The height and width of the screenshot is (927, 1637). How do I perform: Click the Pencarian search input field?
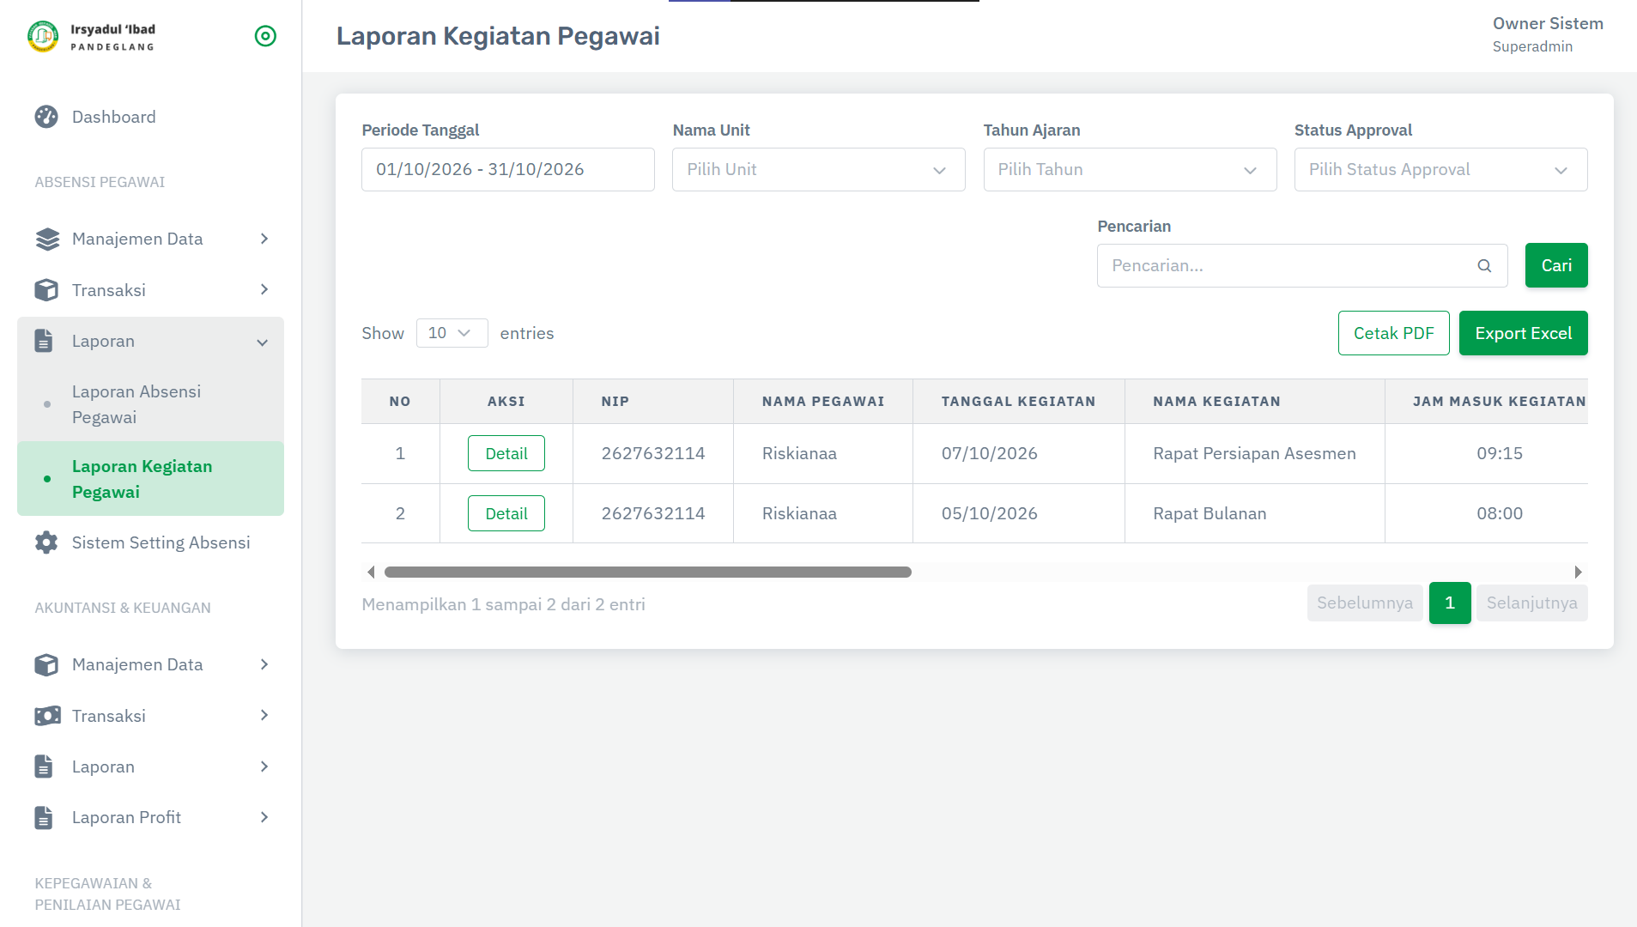point(1302,265)
